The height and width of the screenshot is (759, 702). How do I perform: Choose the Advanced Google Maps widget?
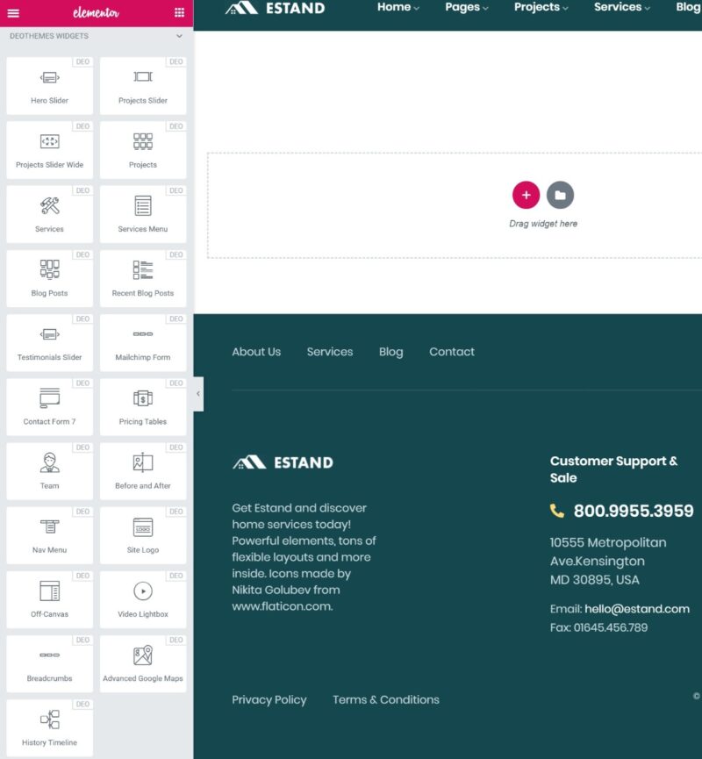(x=143, y=663)
